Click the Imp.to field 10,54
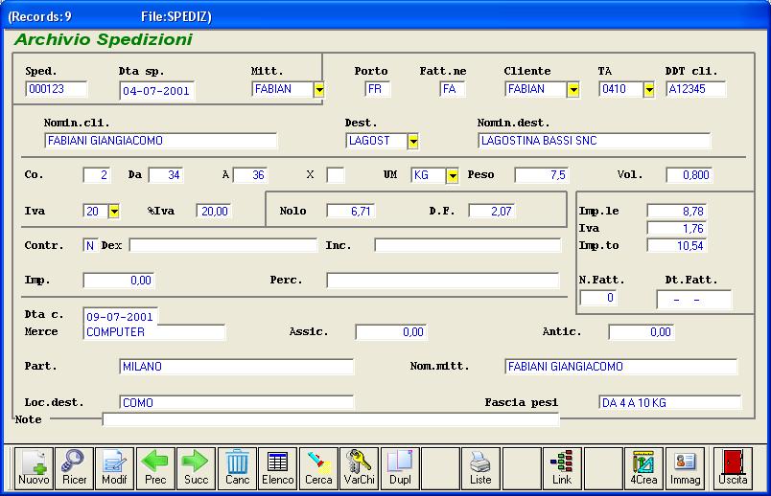This screenshot has width=771, height=496. pyautogui.click(x=677, y=246)
